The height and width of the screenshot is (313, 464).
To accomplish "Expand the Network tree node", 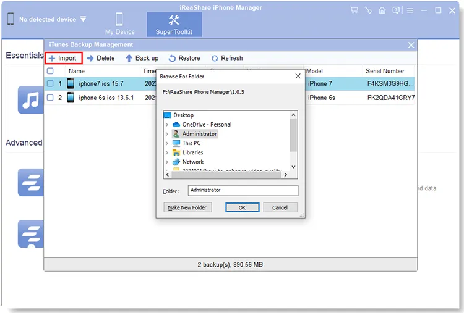I will click(x=167, y=162).
